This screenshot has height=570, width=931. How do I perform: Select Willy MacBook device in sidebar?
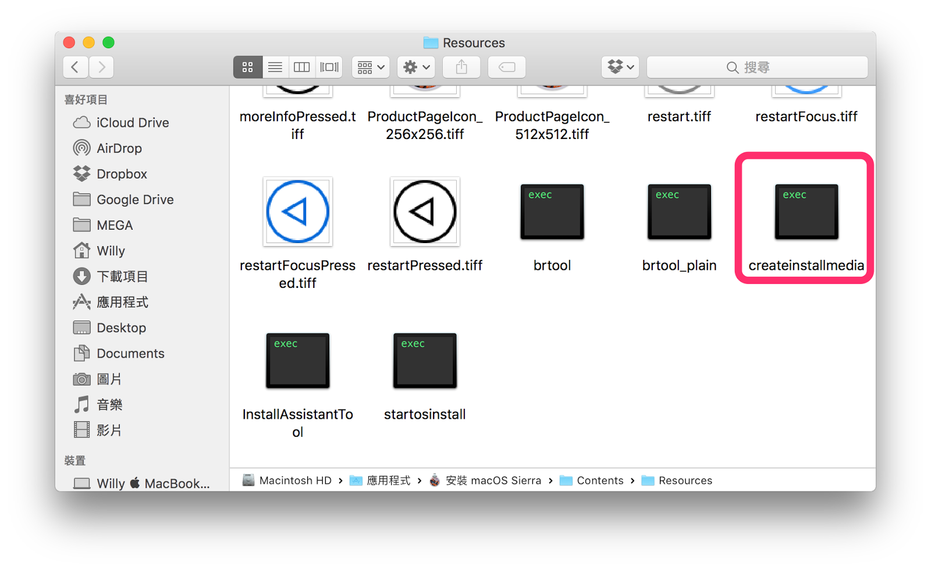(x=141, y=483)
